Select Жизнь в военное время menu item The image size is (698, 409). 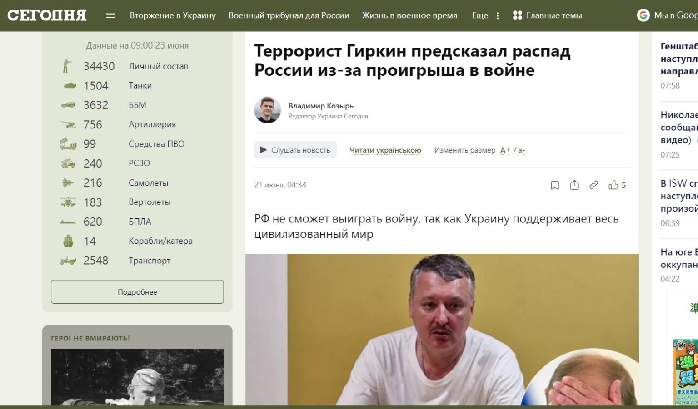(x=409, y=15)
